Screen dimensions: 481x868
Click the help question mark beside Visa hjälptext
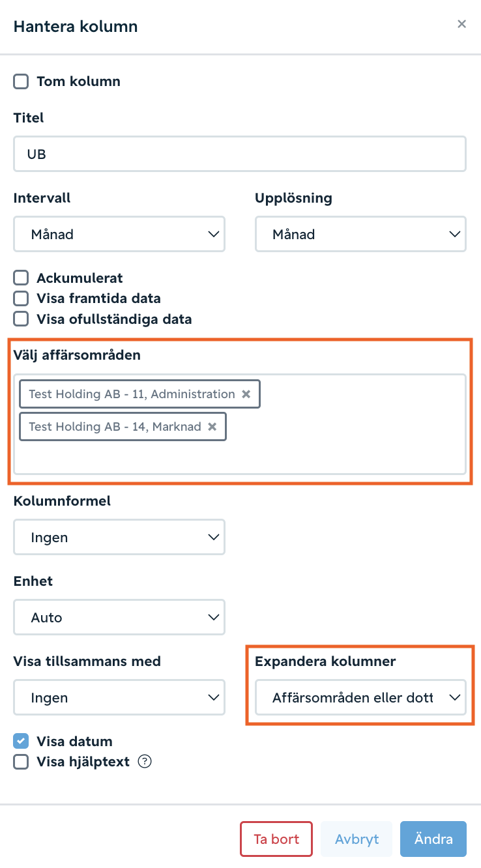[145, 761]
